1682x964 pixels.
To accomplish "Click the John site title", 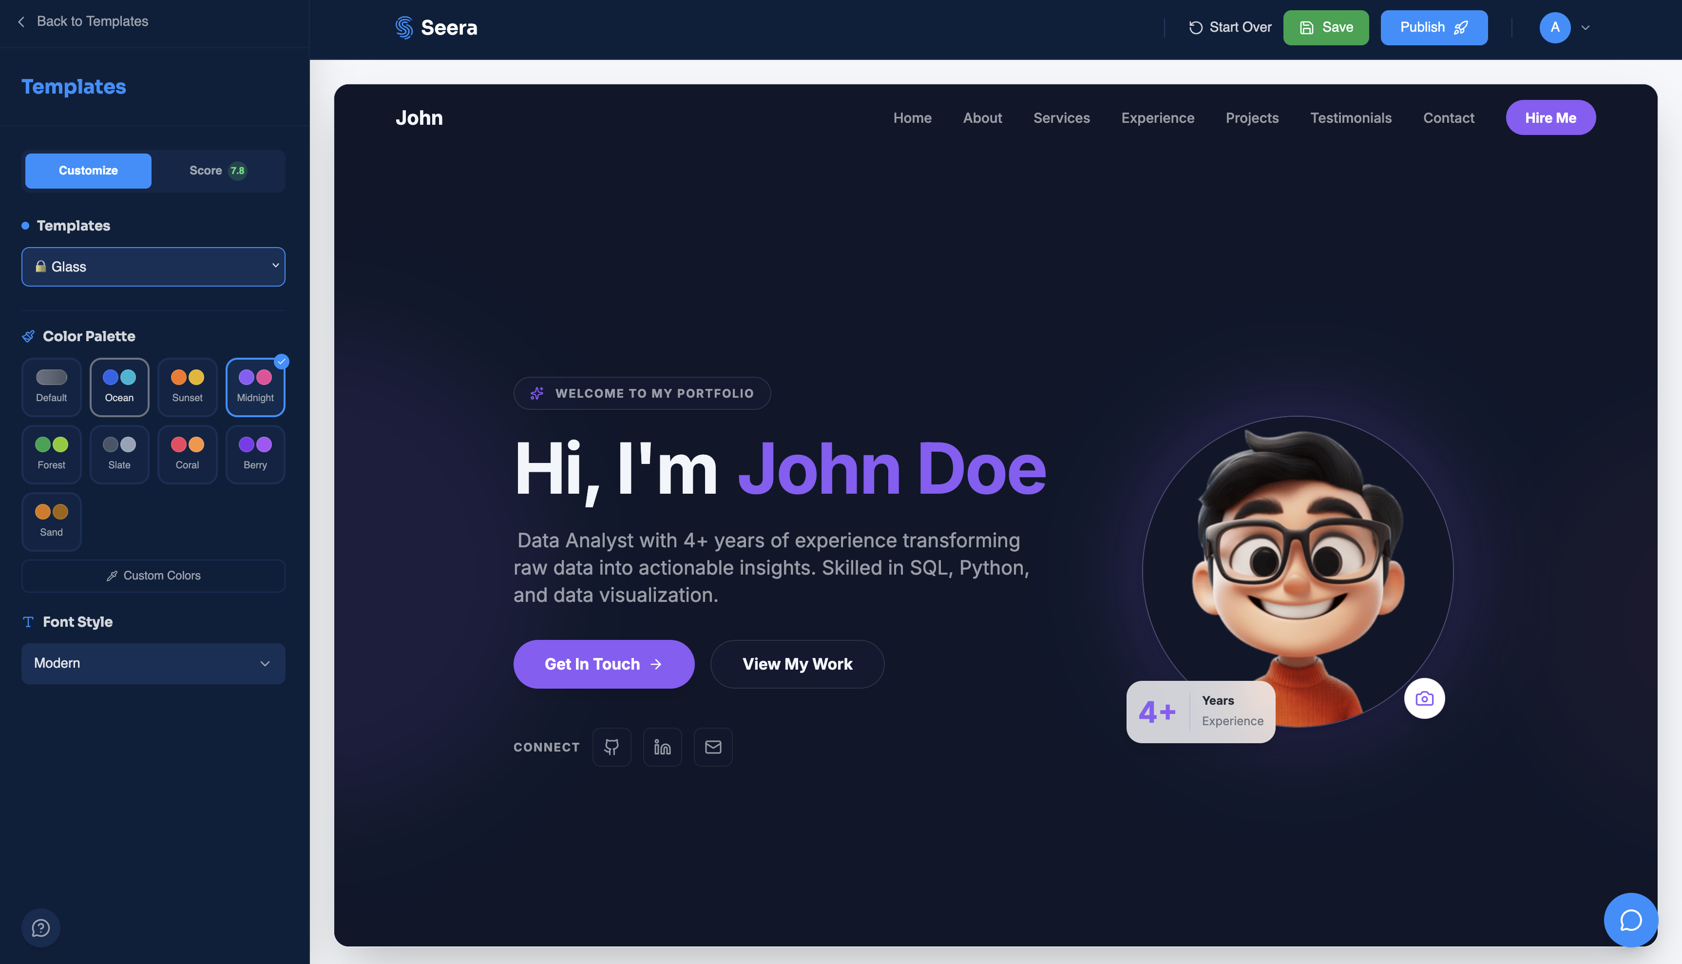I will click(x=419, y=118).
